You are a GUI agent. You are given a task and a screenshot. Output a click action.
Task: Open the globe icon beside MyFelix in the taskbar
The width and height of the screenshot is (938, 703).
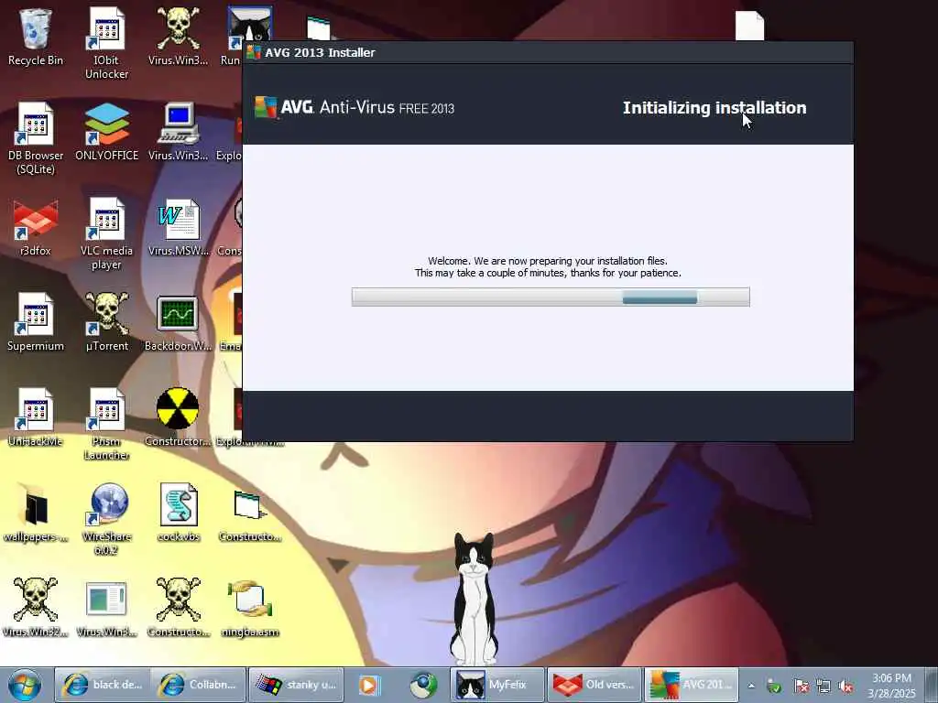(423, 685)
